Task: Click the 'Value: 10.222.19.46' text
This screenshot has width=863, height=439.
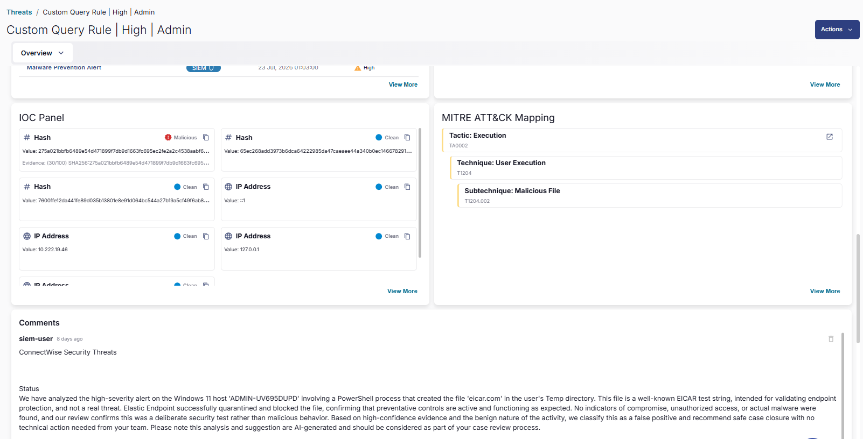Action: tap(45, 250)
